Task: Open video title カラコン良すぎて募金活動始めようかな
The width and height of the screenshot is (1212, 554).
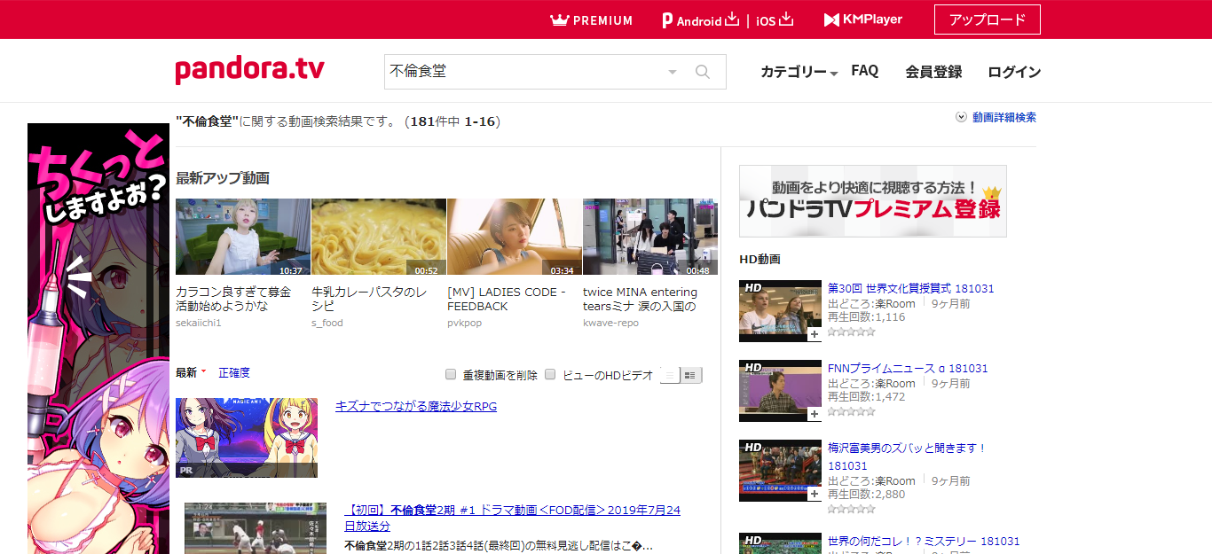Action: pos(233,299)
